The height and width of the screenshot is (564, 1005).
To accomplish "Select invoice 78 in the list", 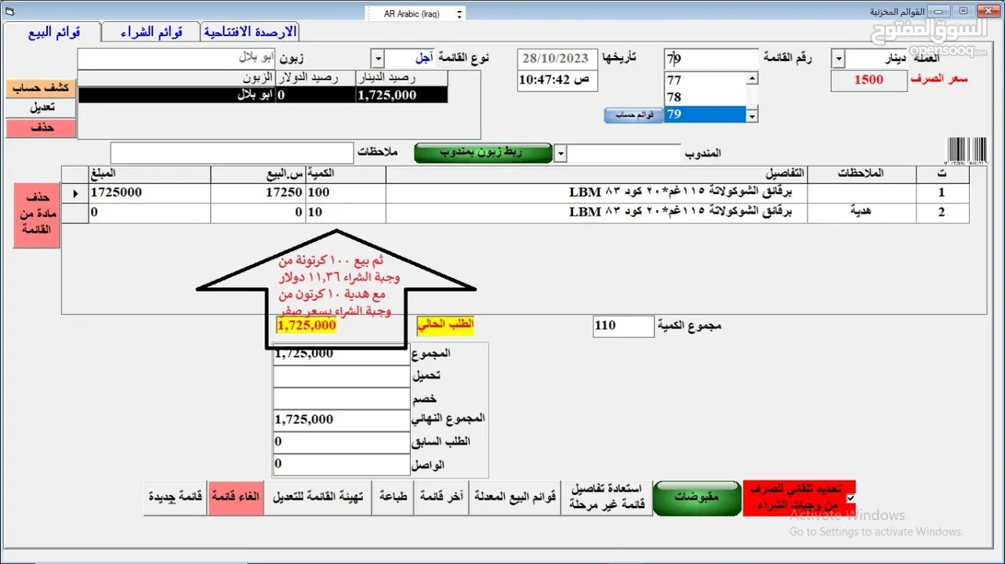I will click(705, 97).
